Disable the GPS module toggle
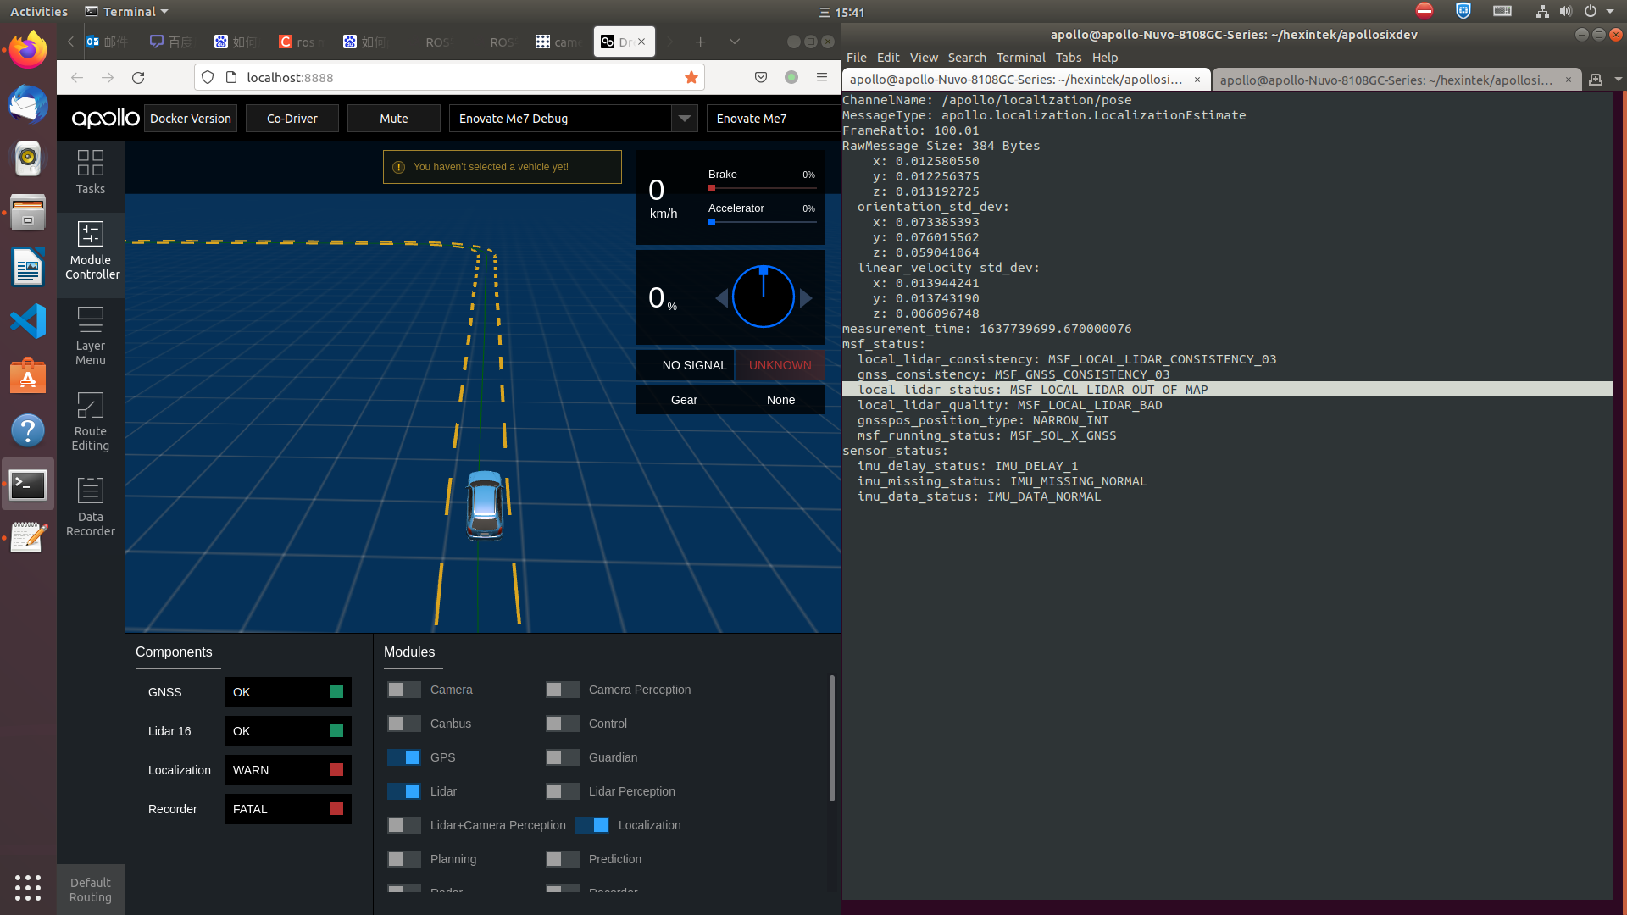Image resolution: width=1627 pixels, height=915 pixels. 403,757
